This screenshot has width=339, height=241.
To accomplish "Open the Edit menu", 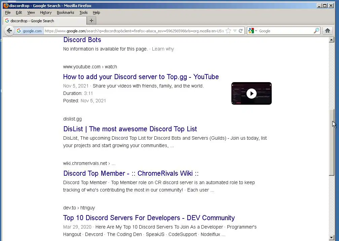I will point(19,12).
